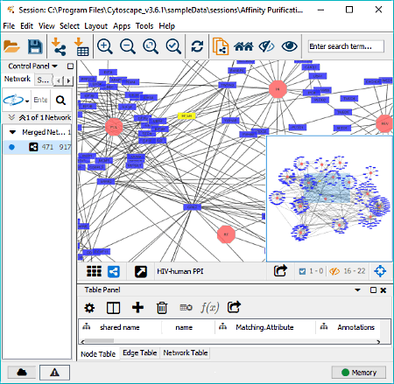Create new table column plus icon
Screen dimensions: 394x384
(x=137, y=307)
